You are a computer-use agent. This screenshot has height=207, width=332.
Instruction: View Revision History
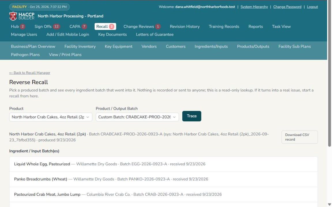click(185, 26)
